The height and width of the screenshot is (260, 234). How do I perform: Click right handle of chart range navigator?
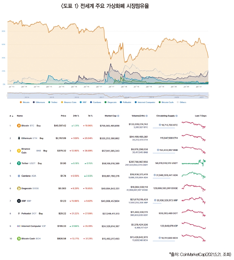(x=208, y=95)
